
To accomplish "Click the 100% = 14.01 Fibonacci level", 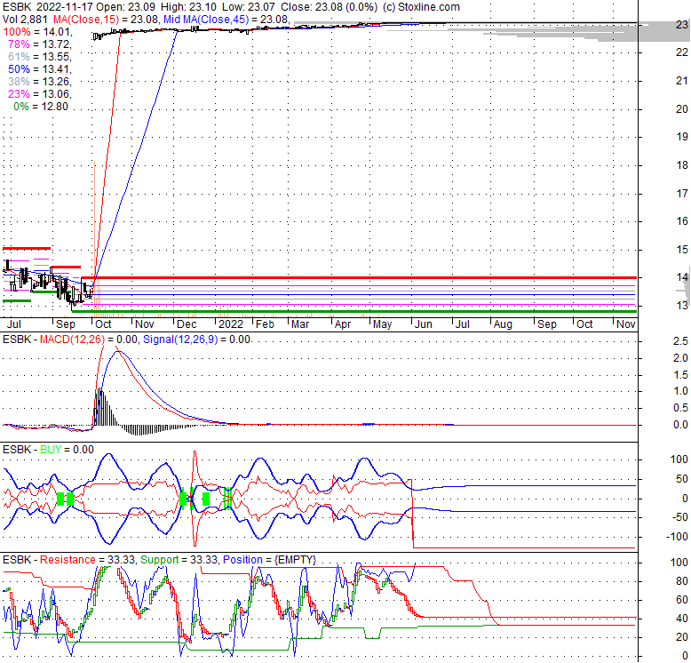I will click(x=37, y=32).
